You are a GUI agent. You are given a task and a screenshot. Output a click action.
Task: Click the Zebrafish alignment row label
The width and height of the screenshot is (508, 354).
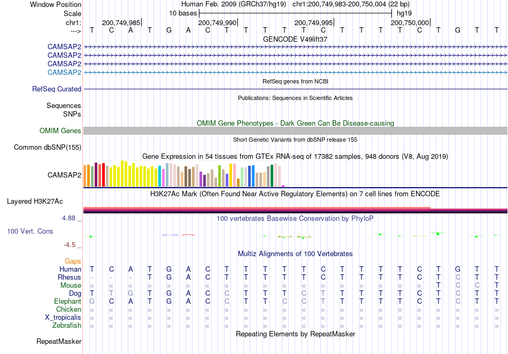[67, 325]
